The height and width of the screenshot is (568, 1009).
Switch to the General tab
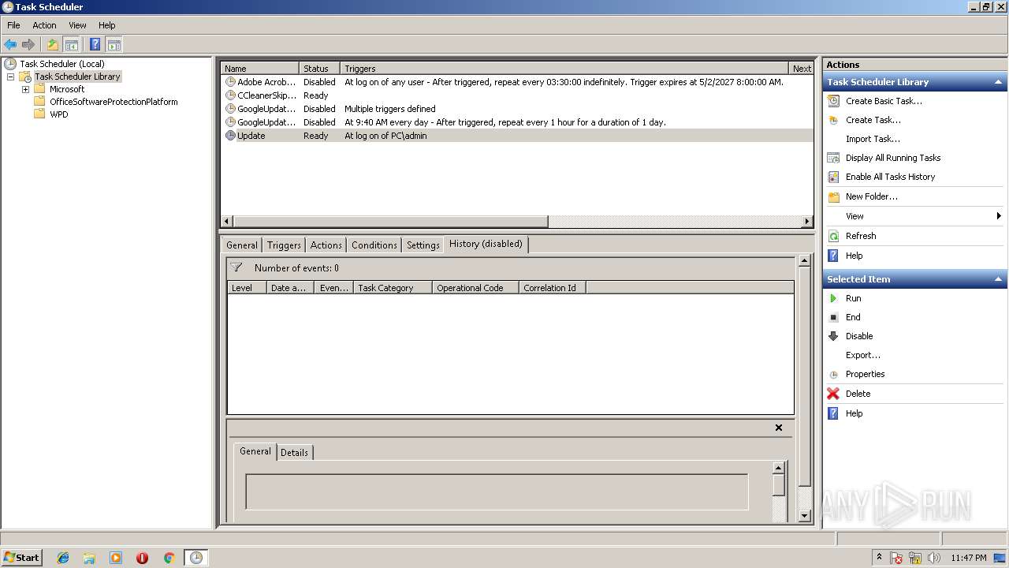coord(242,245)
